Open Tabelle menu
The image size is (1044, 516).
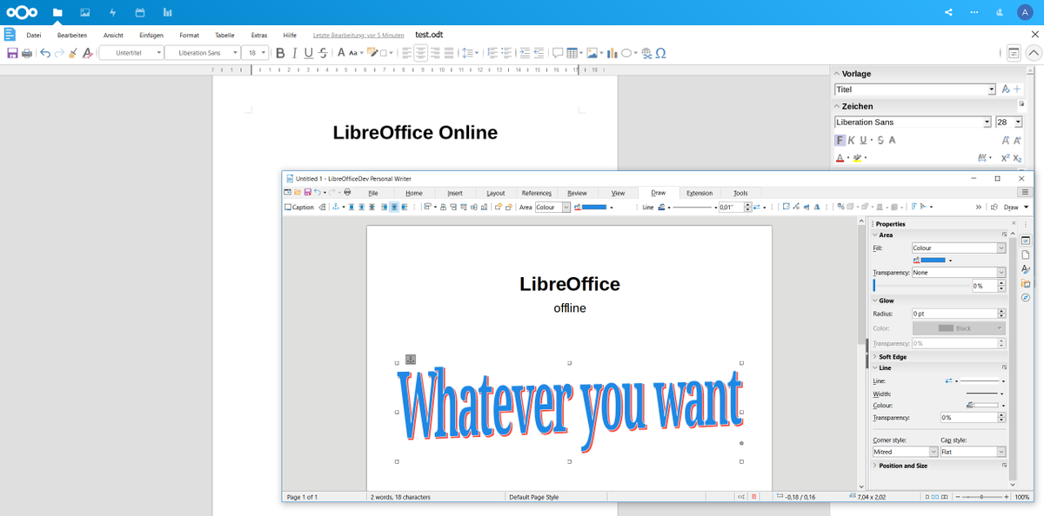click(x=224, y=35)
